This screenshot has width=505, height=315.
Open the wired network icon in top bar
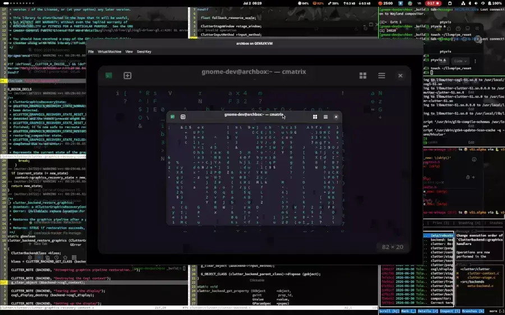click(463, 3)
